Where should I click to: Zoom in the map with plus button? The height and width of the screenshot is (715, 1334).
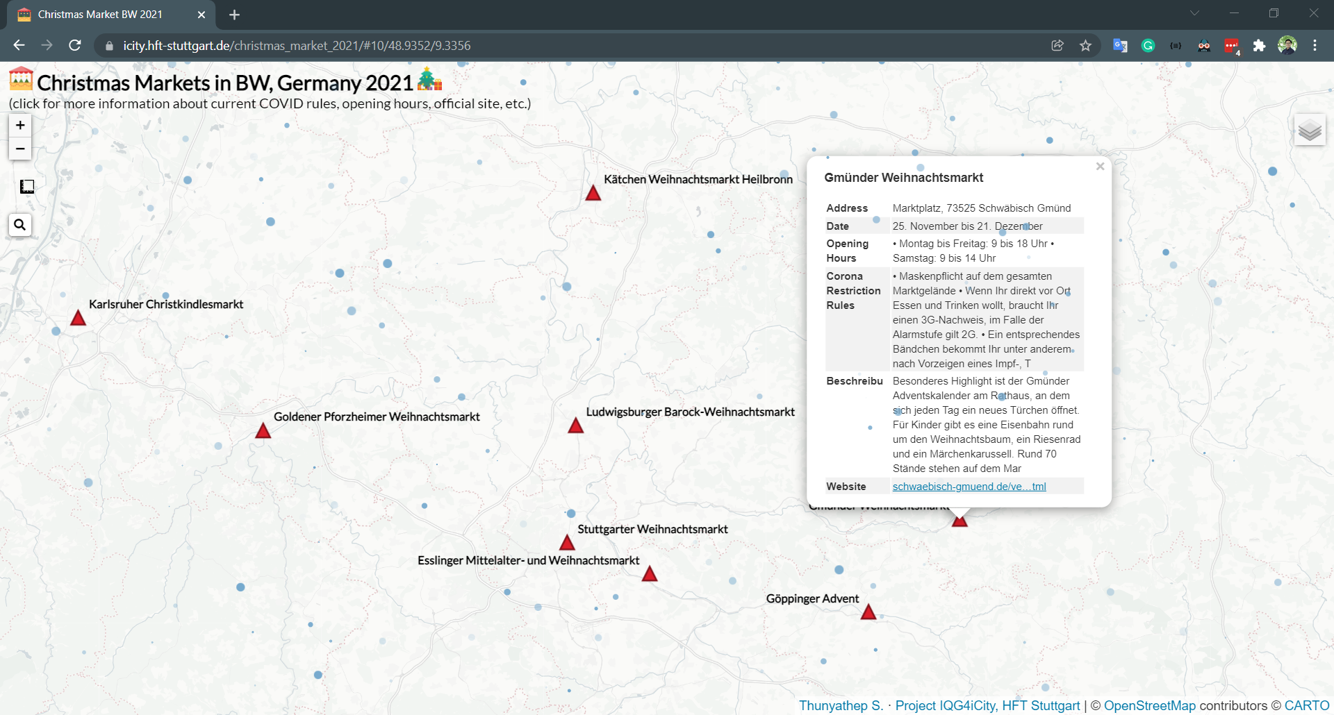tap(20, 126)
